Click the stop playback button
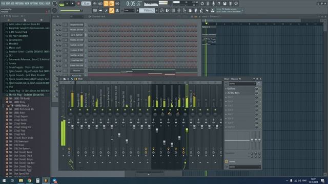Screen dimensions: 328x184 [x=73, y=4]
